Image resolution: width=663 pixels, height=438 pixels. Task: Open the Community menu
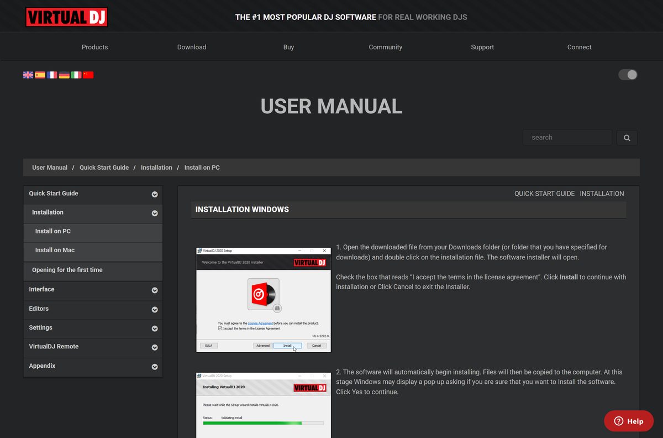pos(386,47)
